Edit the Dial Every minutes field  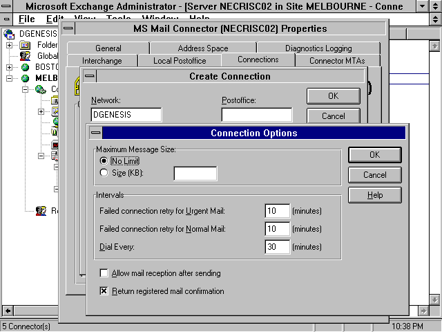[x=278, y=247]
